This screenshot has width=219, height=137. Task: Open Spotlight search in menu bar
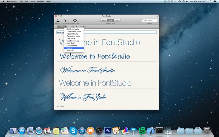211,1
